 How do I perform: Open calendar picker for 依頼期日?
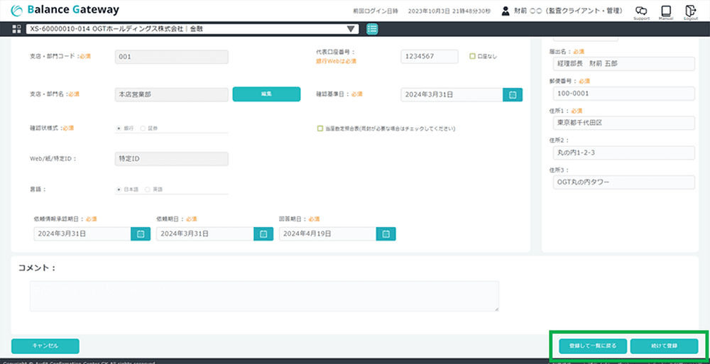(263, 234)
